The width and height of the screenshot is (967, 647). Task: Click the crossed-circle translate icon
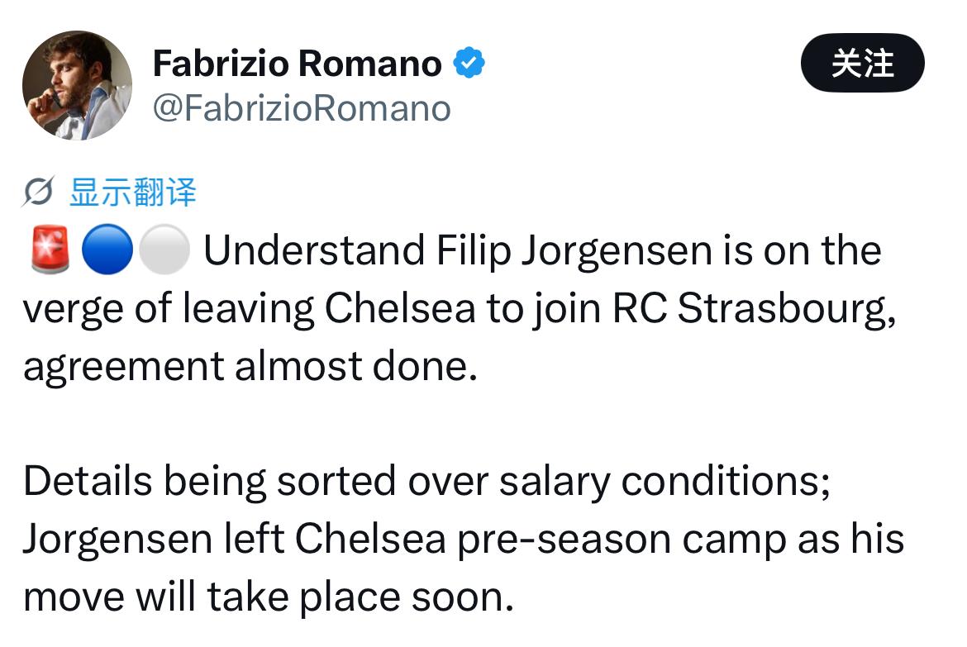click(x=38, y=192)
